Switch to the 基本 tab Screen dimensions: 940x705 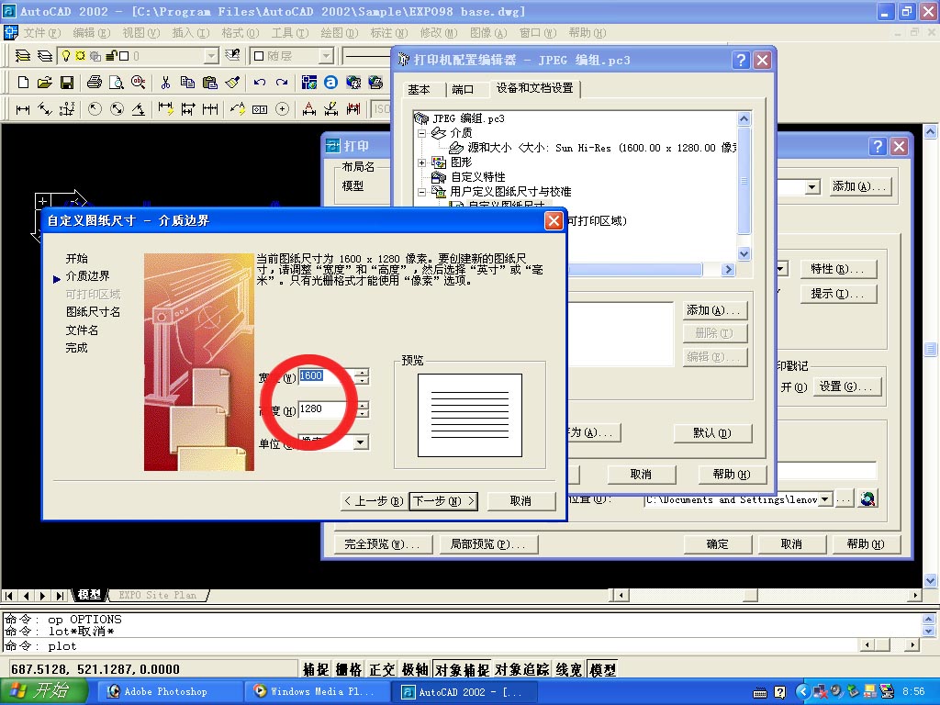pos(419,90)
